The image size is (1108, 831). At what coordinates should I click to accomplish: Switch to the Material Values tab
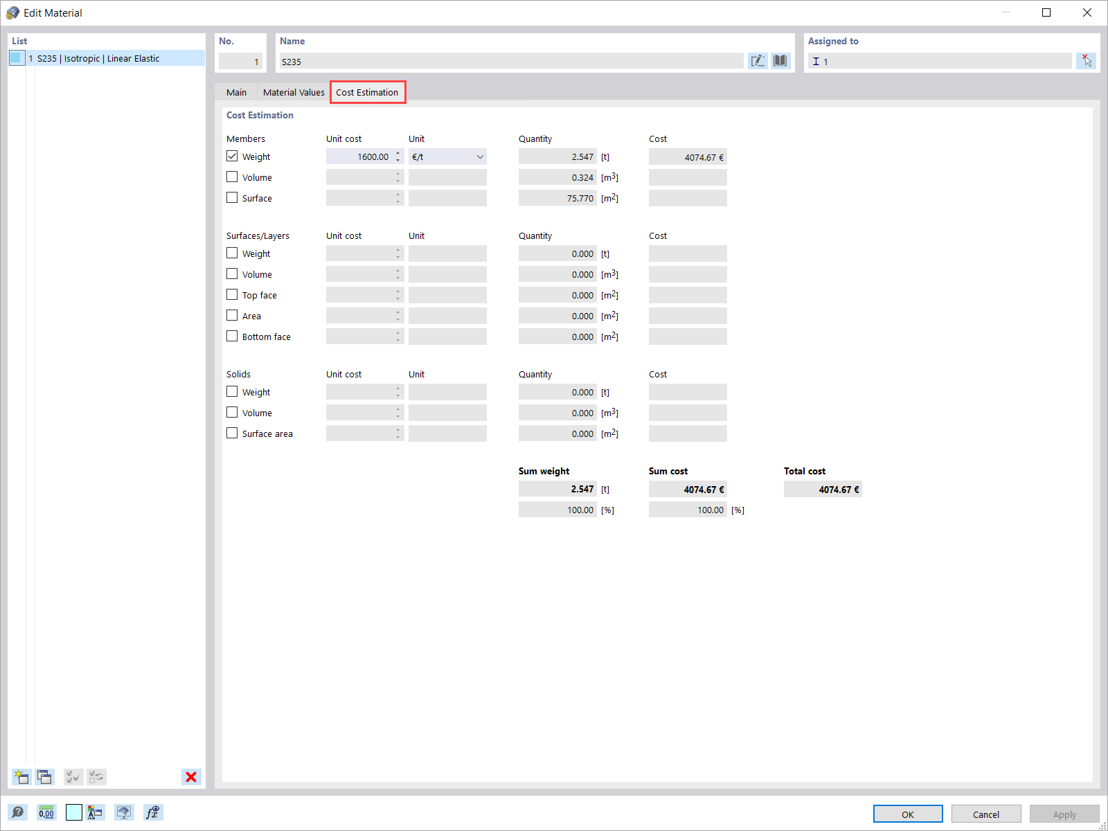[x=293, y=92]
